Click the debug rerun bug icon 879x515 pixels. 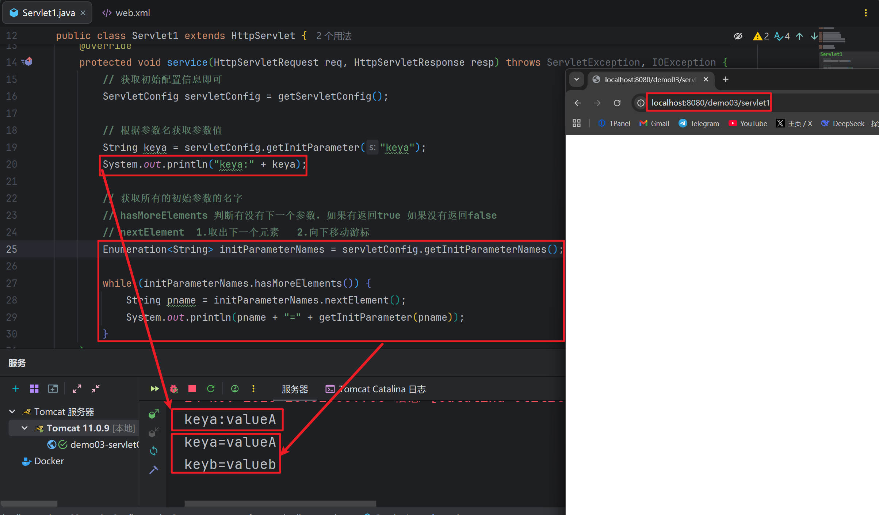pyautogui.click(x=174, y=389)
